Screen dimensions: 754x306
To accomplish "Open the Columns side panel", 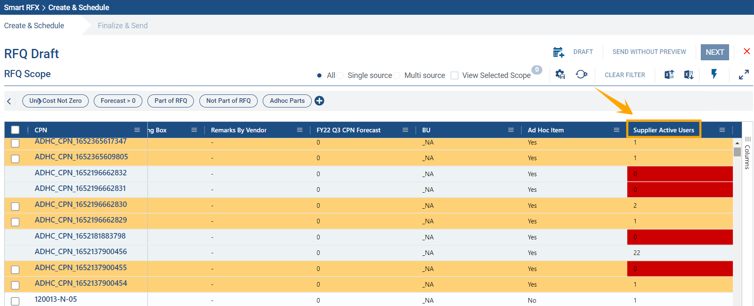I will click(x=747, y=154).
